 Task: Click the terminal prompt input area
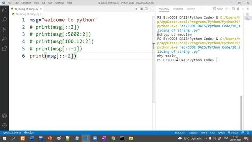(217, 60)
